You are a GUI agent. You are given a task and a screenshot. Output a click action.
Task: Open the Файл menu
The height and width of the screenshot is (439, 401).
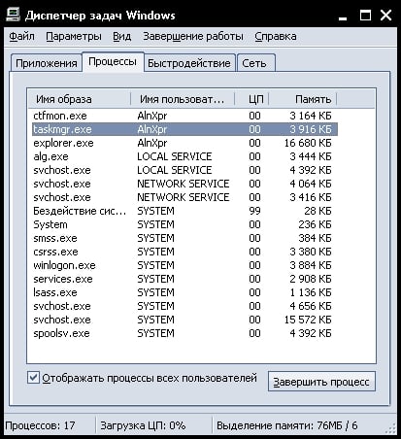[21, 36]
